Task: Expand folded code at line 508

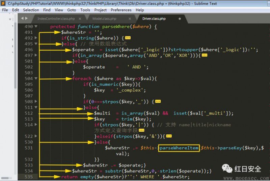Action: click(36, 101)
